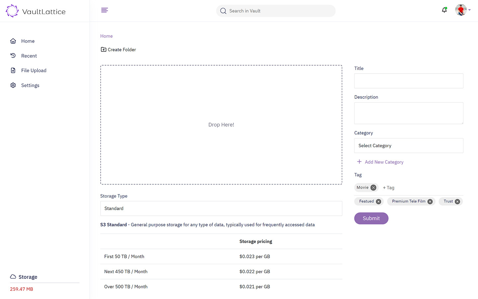478x299 pixels.
Task: Go to Home in sidebar
Action: [x=28, y=41]
